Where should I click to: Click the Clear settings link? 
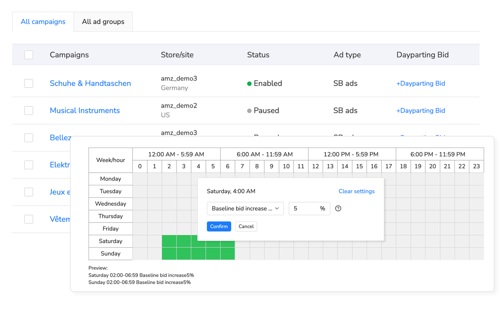point(357,191)
